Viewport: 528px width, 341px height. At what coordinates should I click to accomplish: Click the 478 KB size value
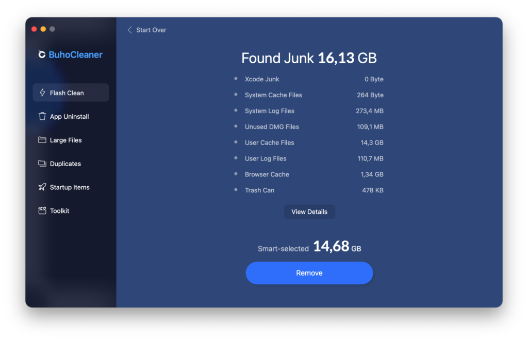coord(373,190)
